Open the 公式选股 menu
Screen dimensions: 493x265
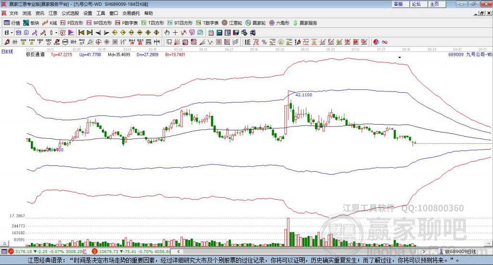click(x=70, y=13)
